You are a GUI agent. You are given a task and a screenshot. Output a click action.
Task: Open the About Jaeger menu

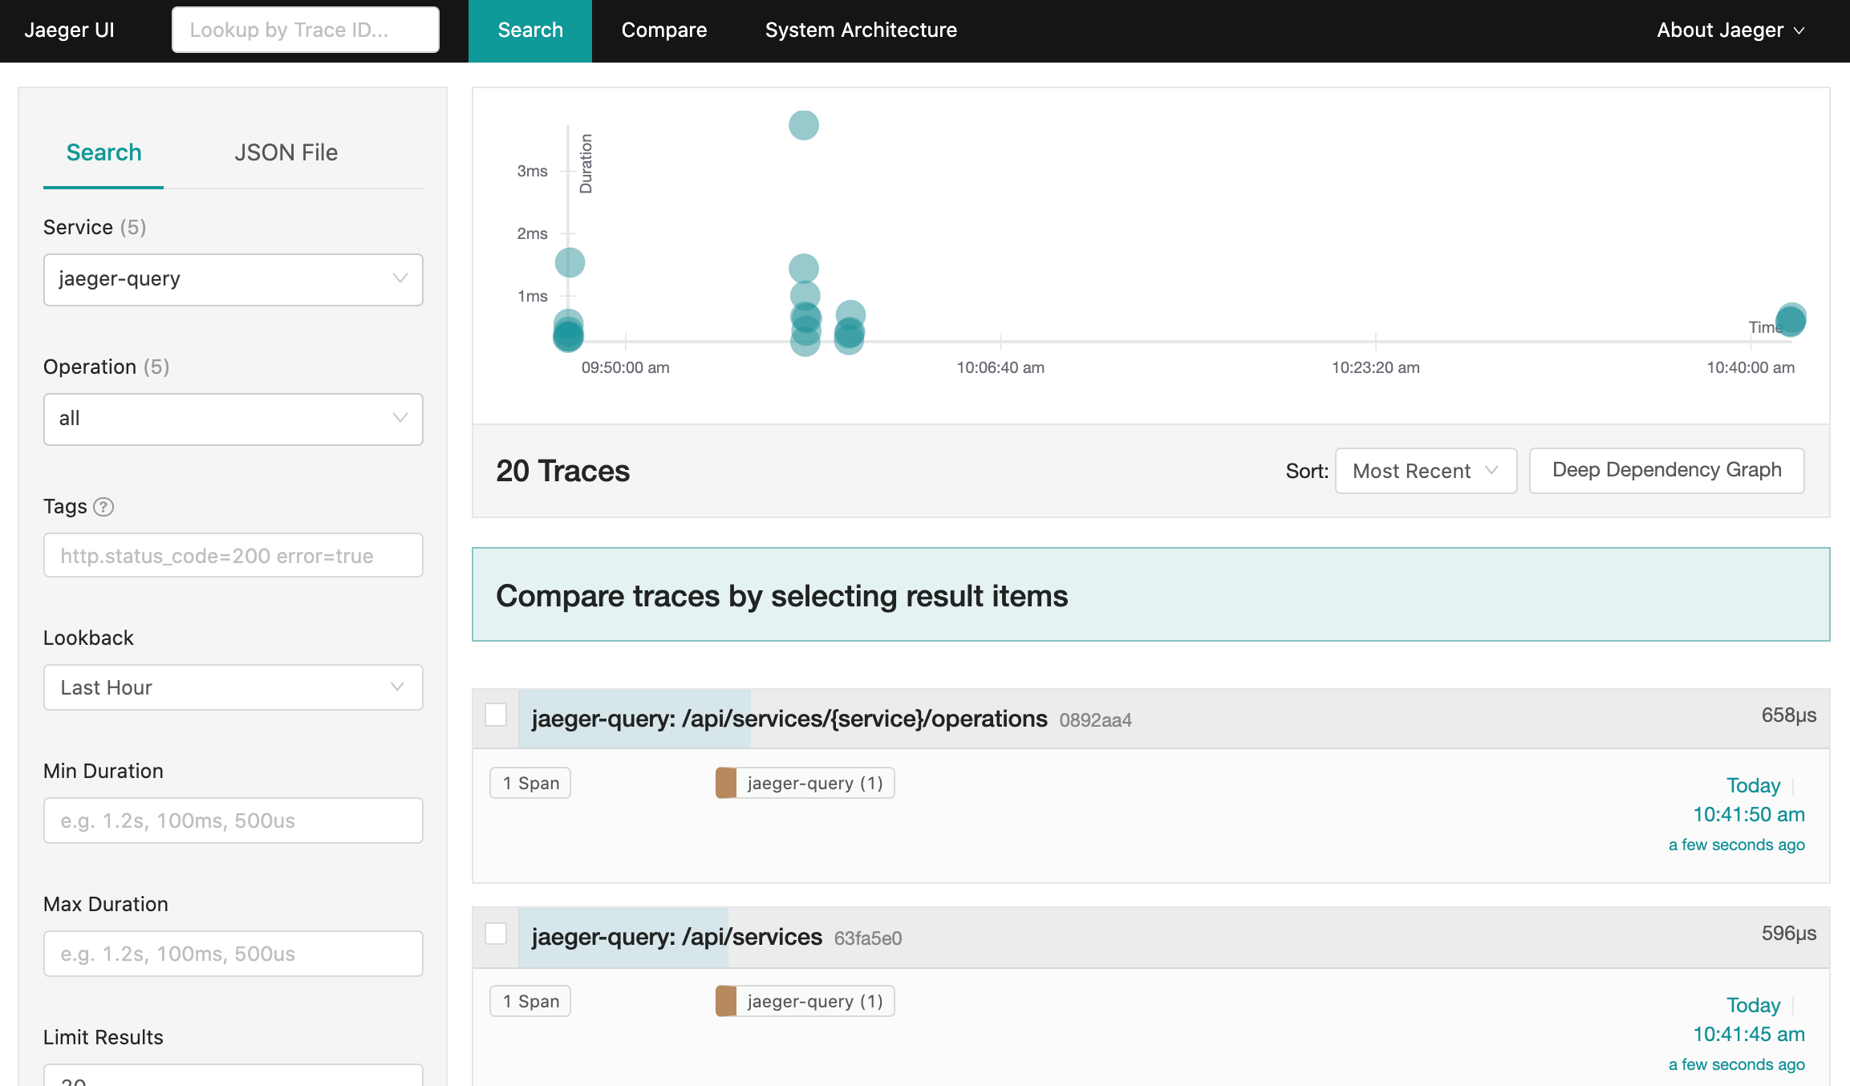tap(1731, 28)
